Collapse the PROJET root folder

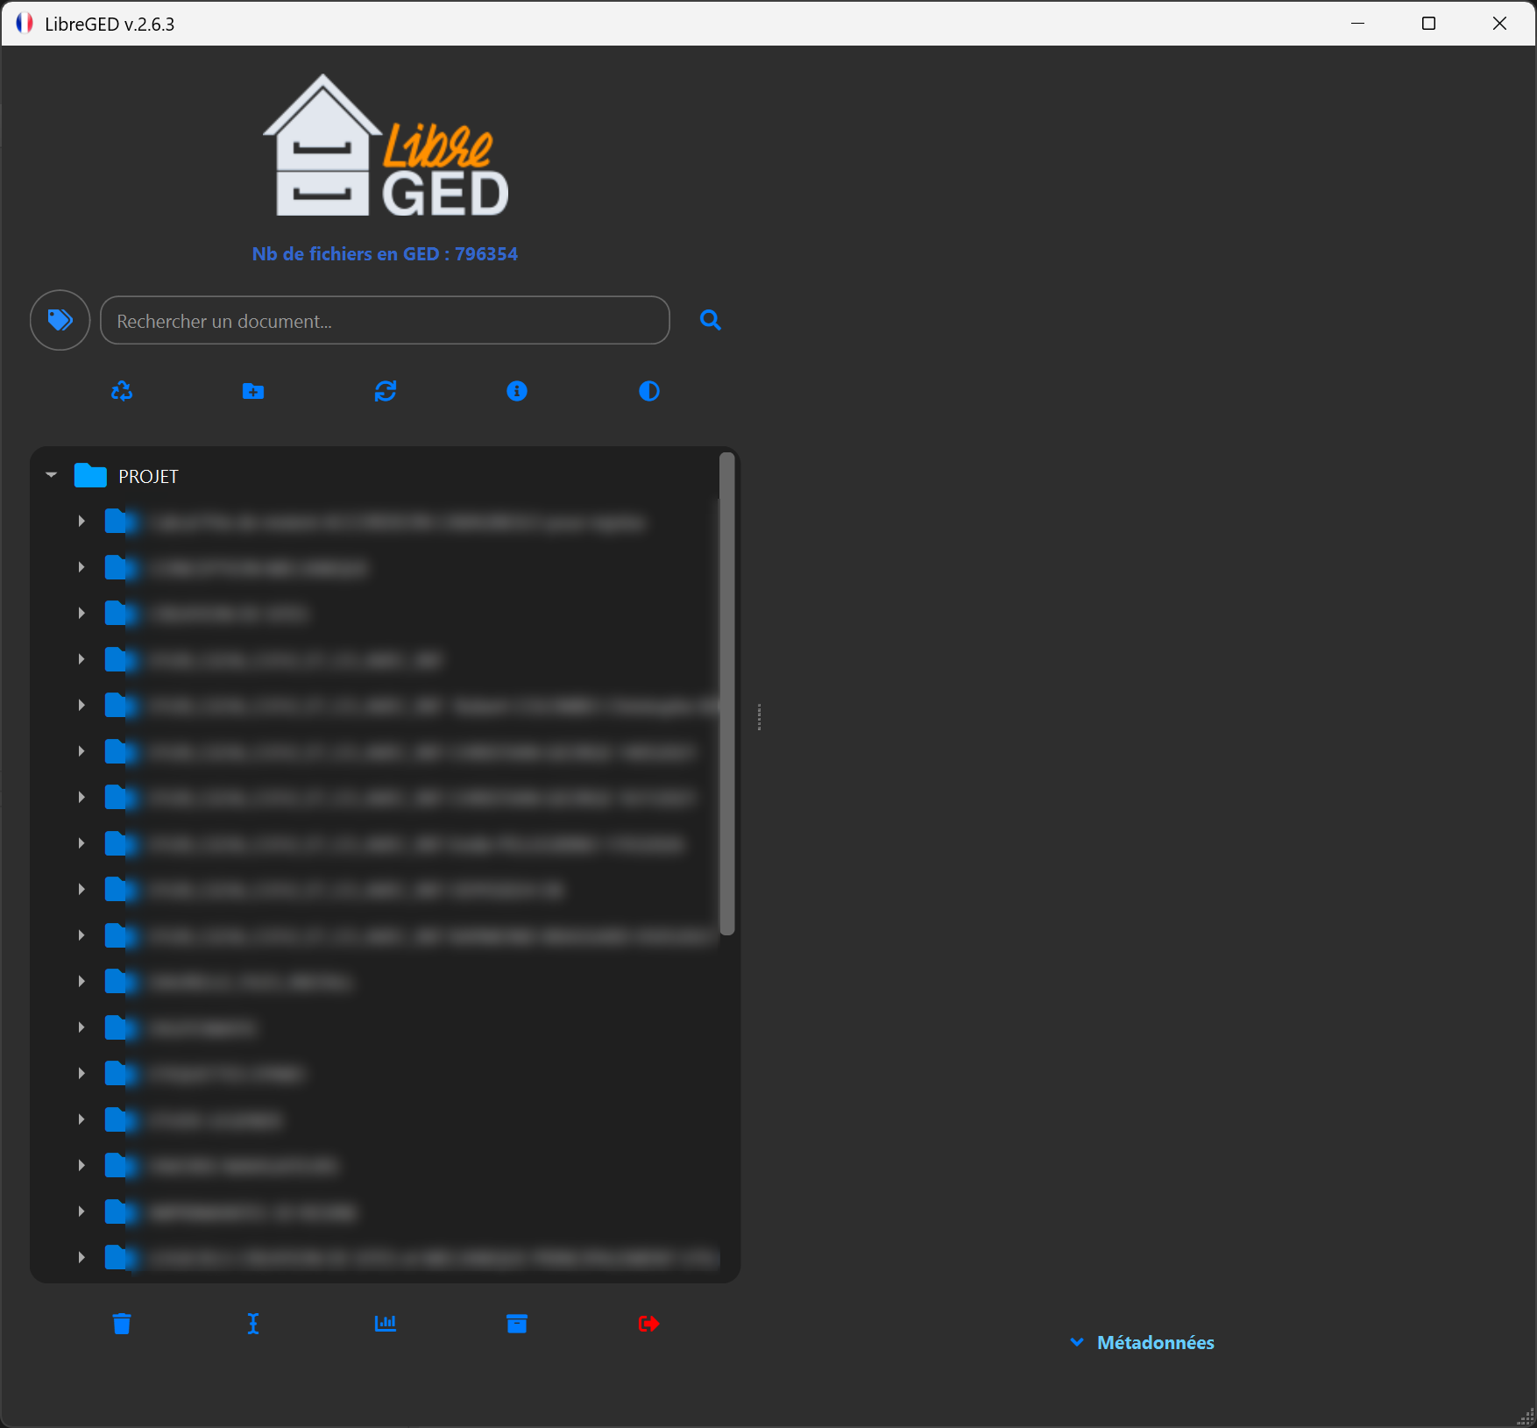[52, 475]
